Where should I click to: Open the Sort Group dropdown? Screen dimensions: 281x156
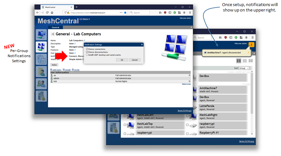(244, 68)
